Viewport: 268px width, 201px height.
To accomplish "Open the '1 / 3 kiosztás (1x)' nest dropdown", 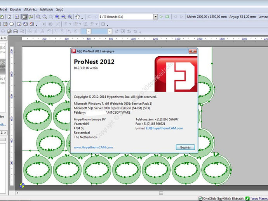I will click(155, 17).
